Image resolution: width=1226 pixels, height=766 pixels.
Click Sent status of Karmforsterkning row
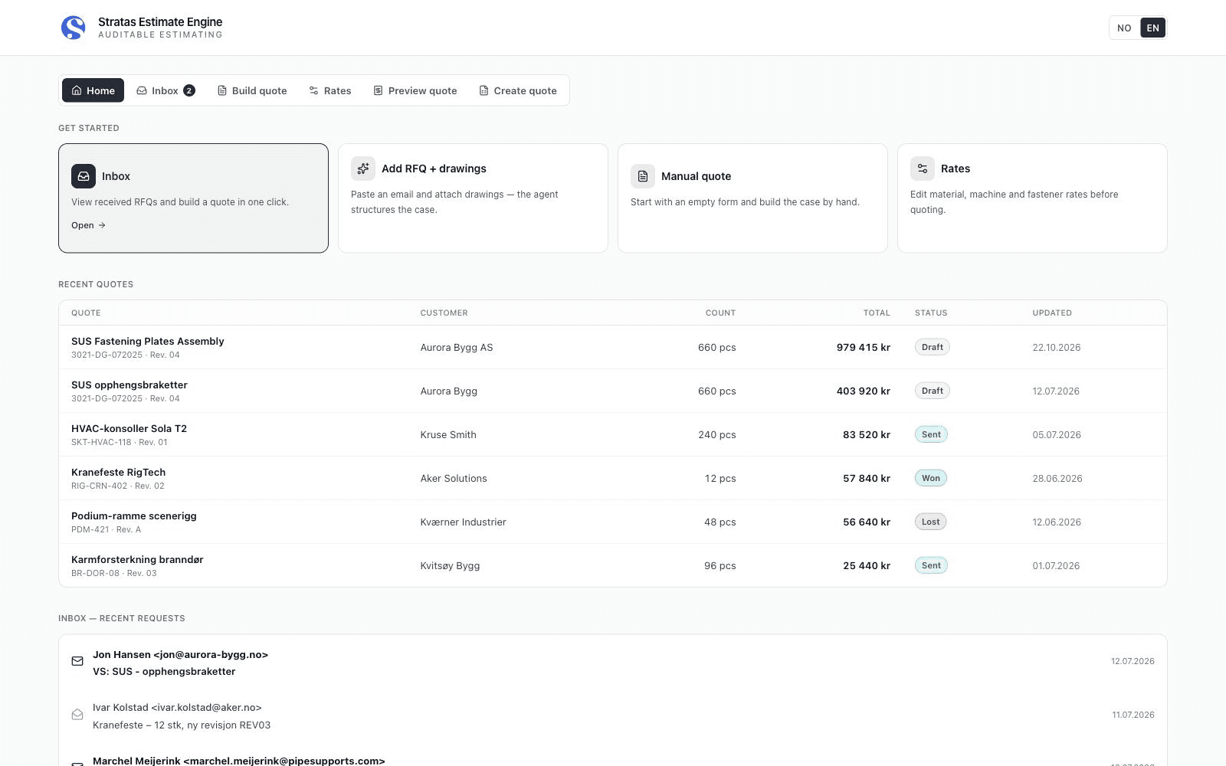pos(931,565)
